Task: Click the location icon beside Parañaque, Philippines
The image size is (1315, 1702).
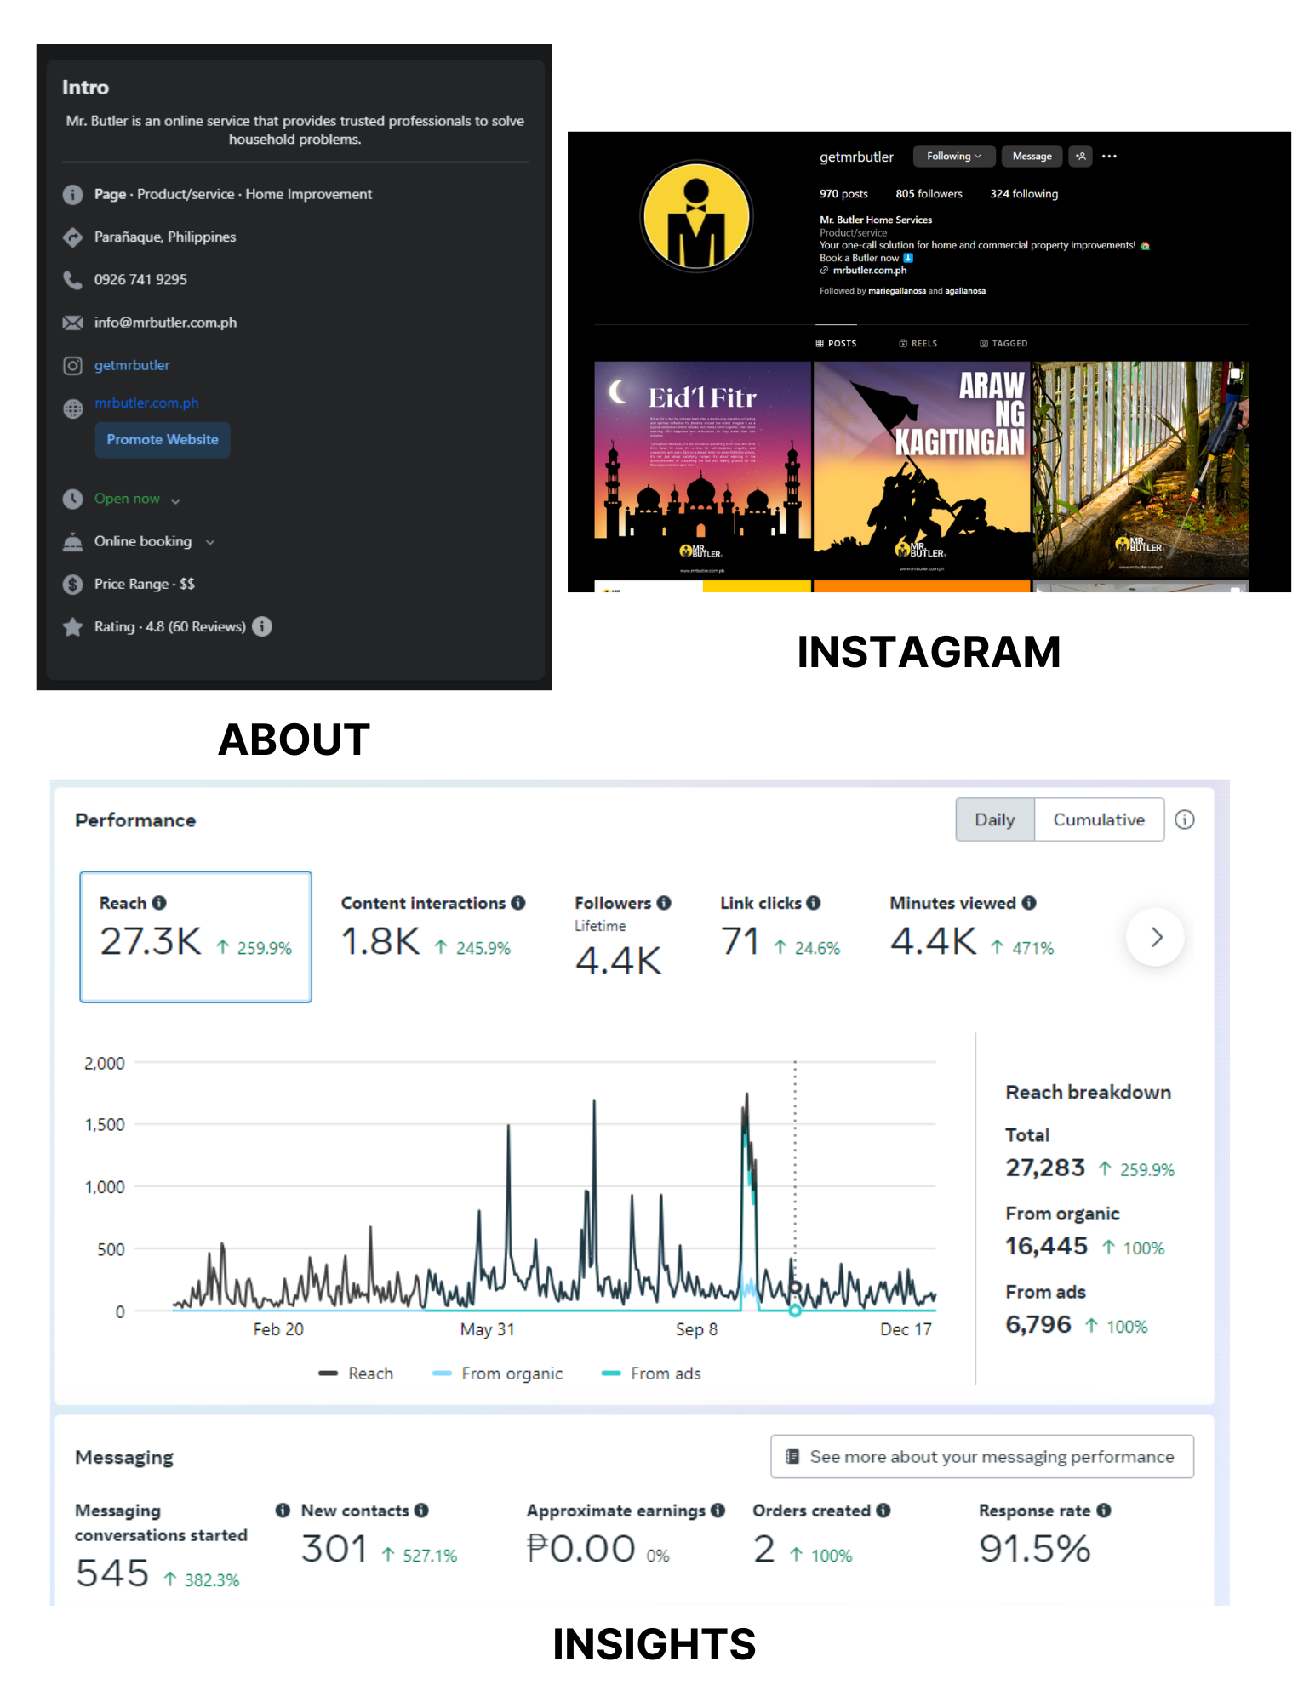Action: click(73, 237)
